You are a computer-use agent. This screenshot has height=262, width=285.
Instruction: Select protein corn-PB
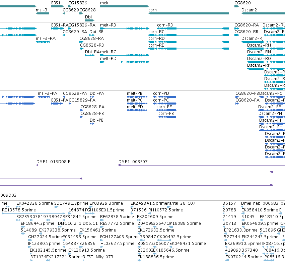point(166,114)
